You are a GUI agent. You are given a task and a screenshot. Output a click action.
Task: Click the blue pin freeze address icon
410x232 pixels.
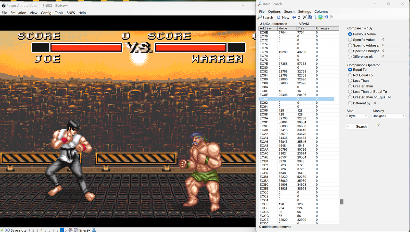(316, 17)
